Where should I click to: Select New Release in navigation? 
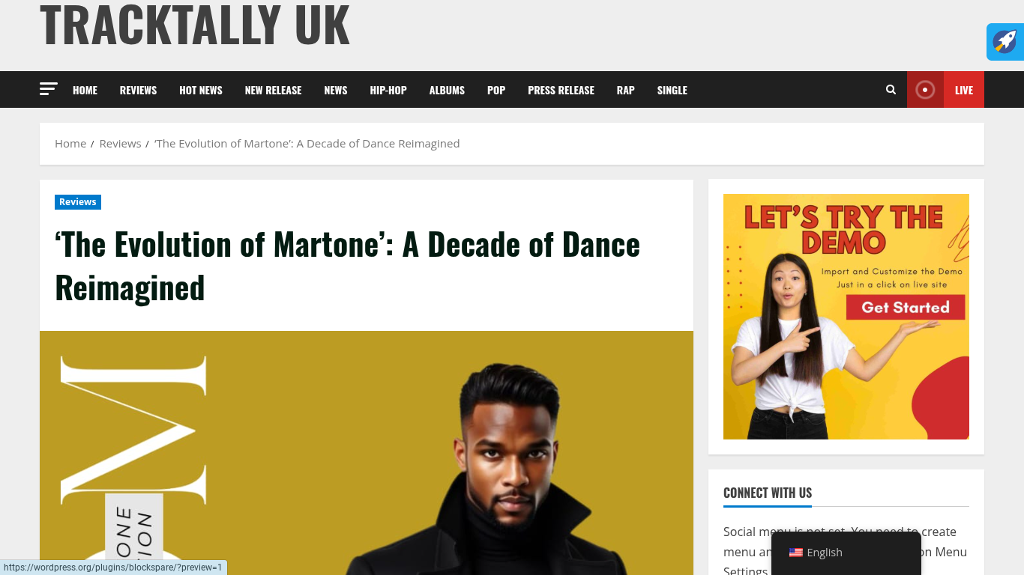(x=273, y=90)
